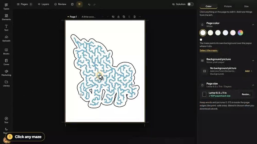Open the Books section
The height and width of the screenshot is (144, 257).
[x=6, y=52]
